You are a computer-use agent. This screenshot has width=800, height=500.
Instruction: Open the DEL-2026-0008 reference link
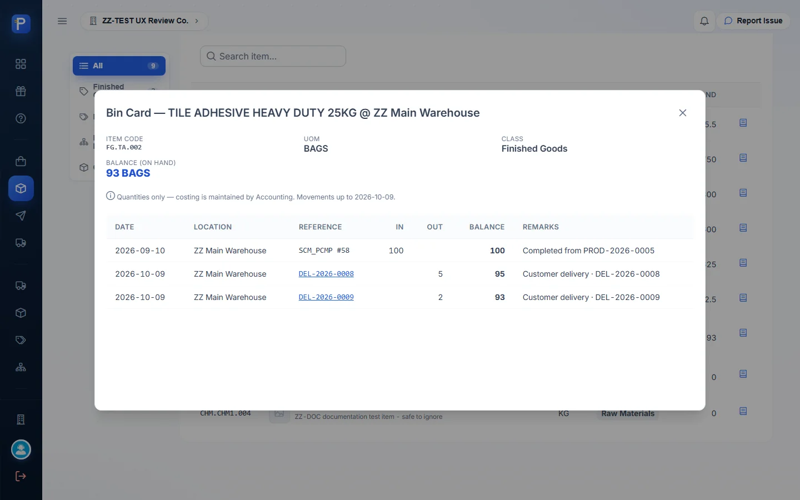coord(326,274)
